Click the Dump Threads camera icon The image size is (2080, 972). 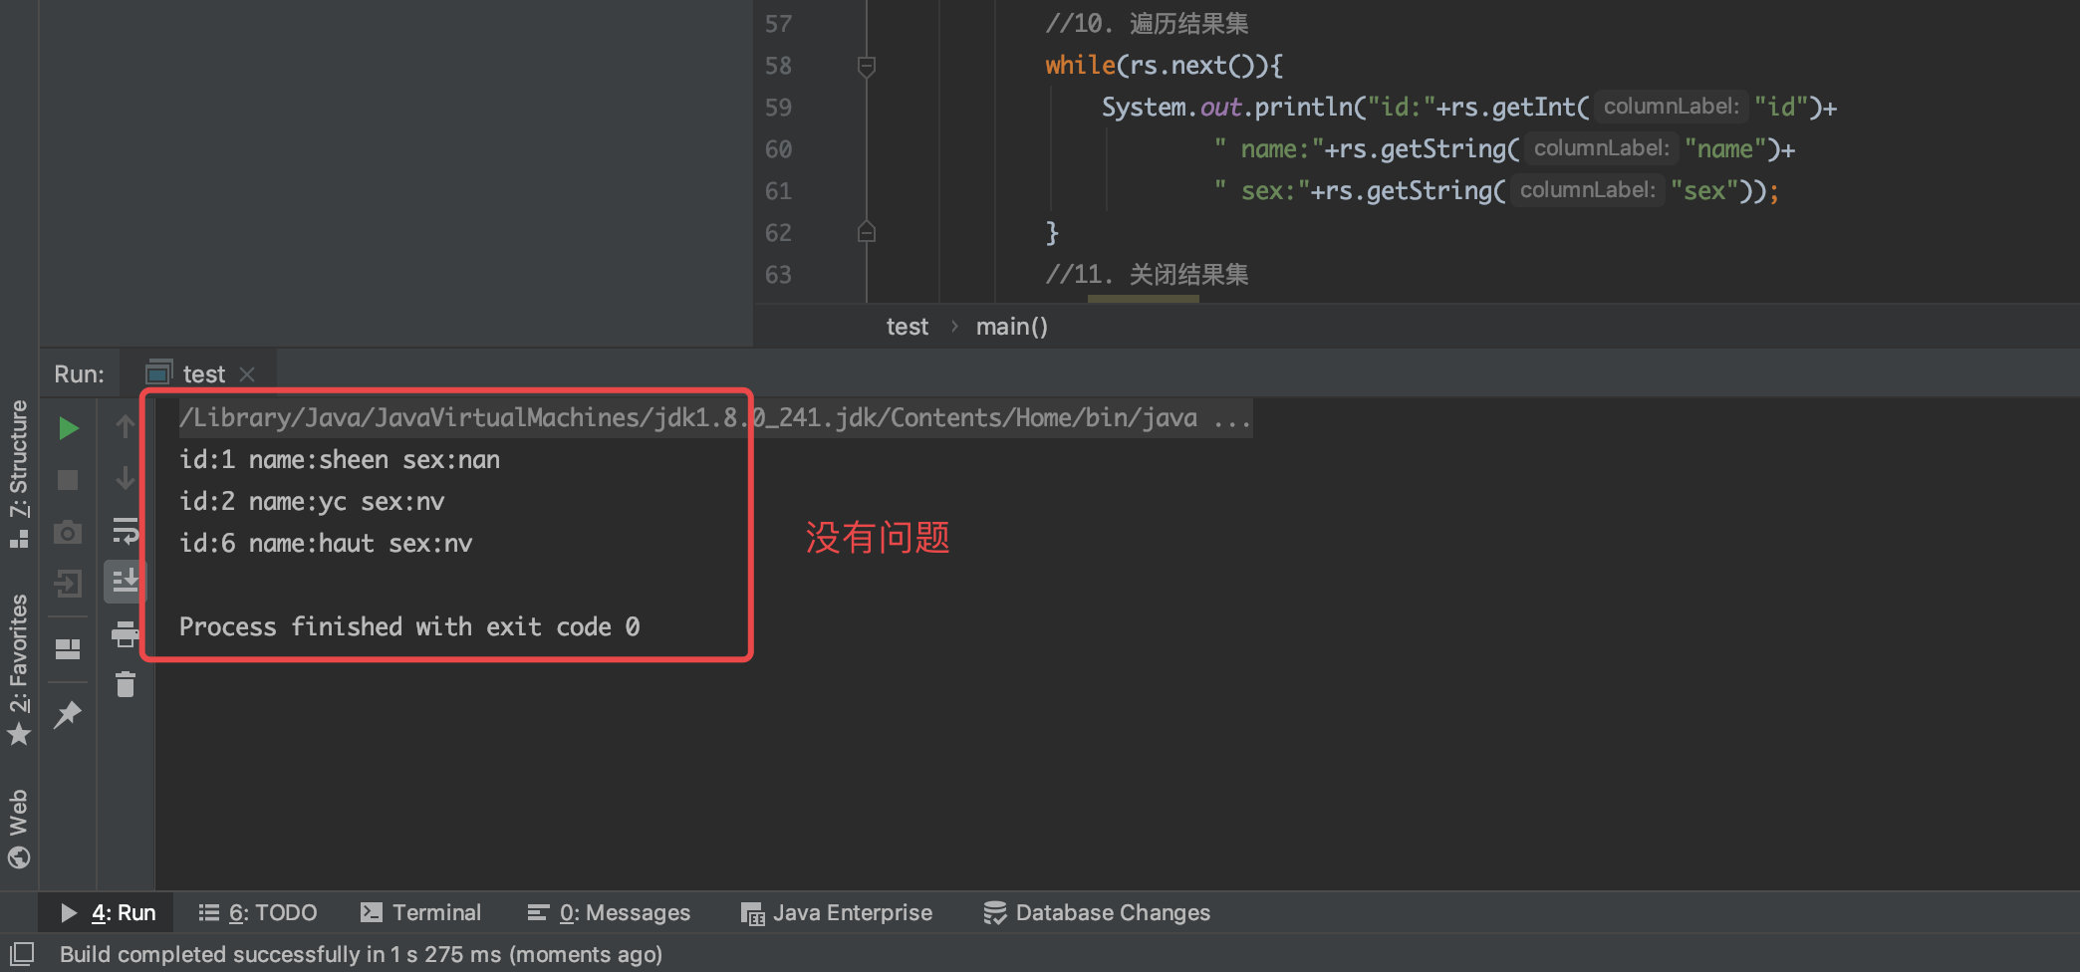(x=68, y=532)
